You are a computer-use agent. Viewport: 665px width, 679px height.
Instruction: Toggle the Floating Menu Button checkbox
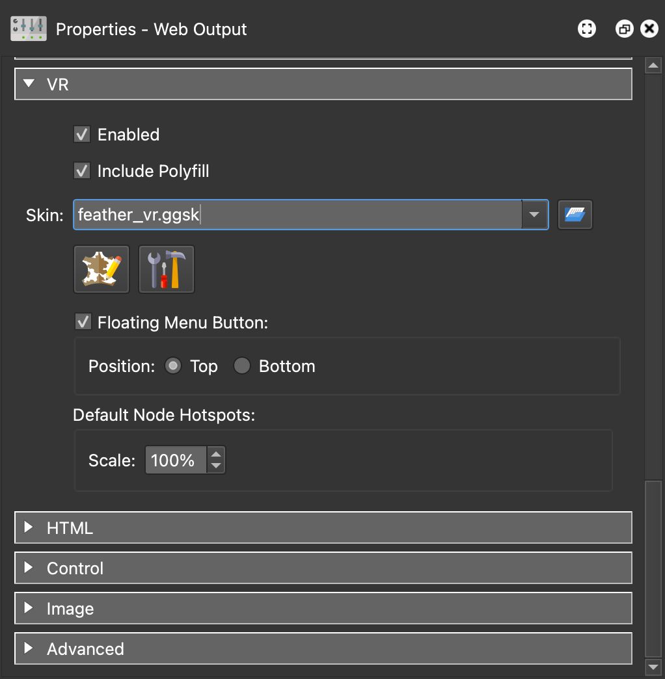tap(83, 321)
